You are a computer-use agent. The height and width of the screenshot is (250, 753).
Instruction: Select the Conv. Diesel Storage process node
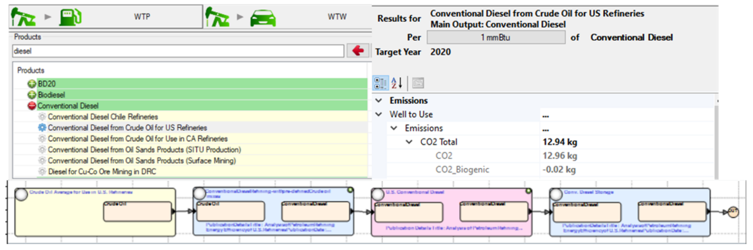coord(588,192)
